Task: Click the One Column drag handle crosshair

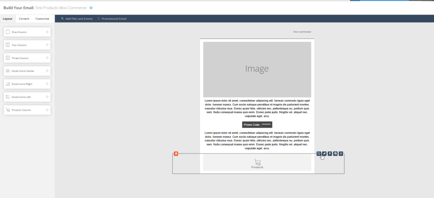Action: pyautogui.click(x=47, y=32)
